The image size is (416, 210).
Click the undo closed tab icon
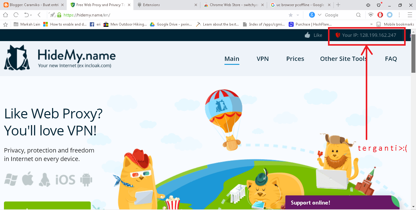[26, 15]
